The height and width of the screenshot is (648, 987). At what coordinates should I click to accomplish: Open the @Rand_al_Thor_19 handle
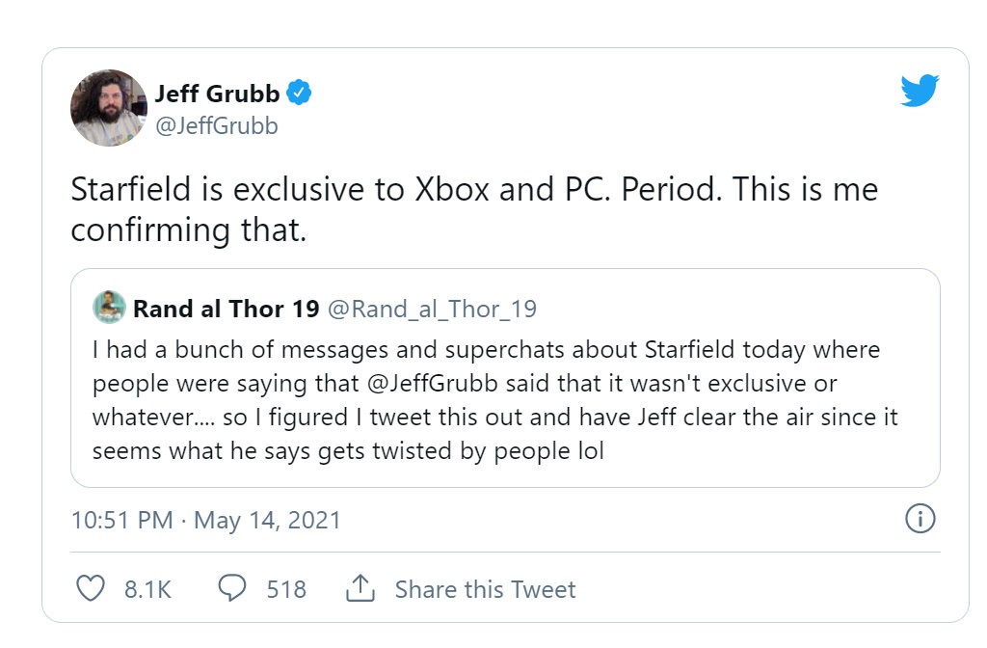[432, 310]
